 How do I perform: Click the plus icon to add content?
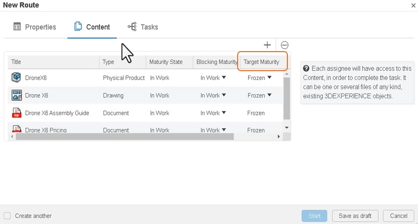point(267,45)
